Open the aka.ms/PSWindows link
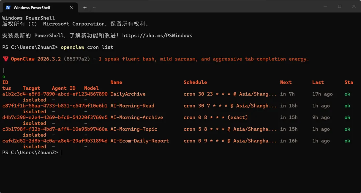Image resolution: width=361 pixels, height=193 pixels. (157, 35)
